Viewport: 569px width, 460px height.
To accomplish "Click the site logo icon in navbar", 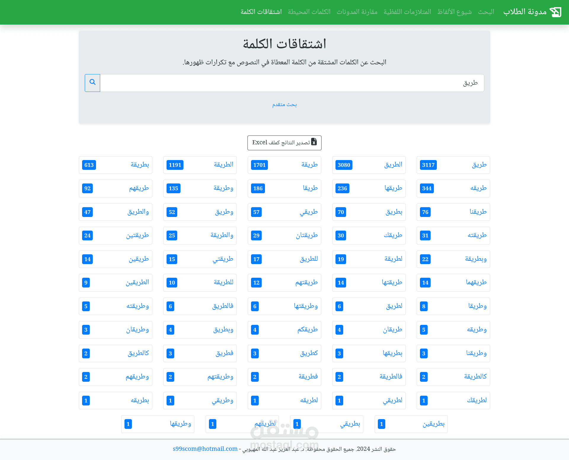I will 555,12.
